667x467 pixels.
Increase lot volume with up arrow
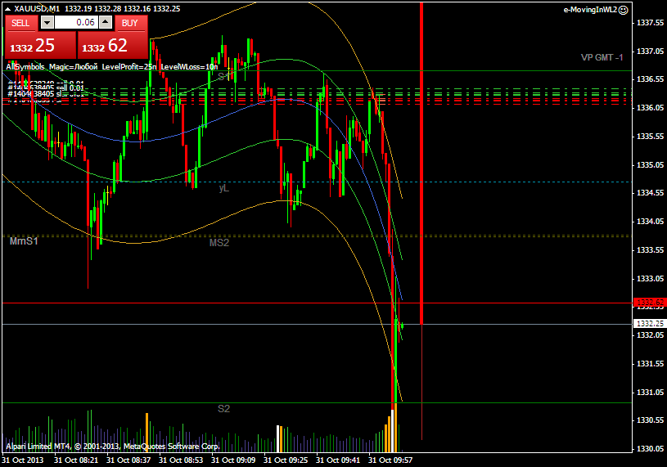point(104,23)
